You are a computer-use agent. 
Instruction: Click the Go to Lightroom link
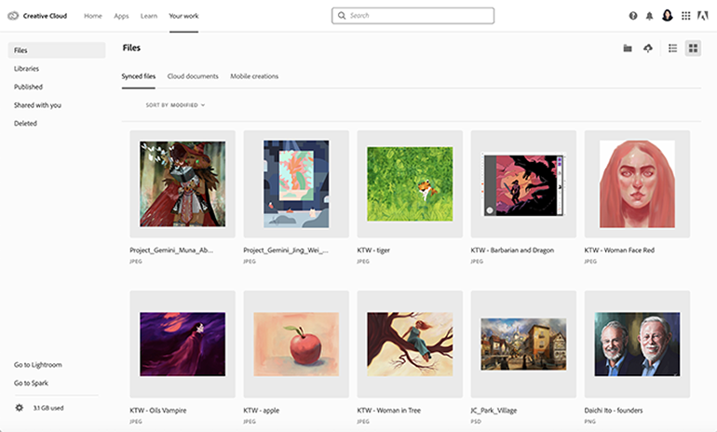point(37,365)
